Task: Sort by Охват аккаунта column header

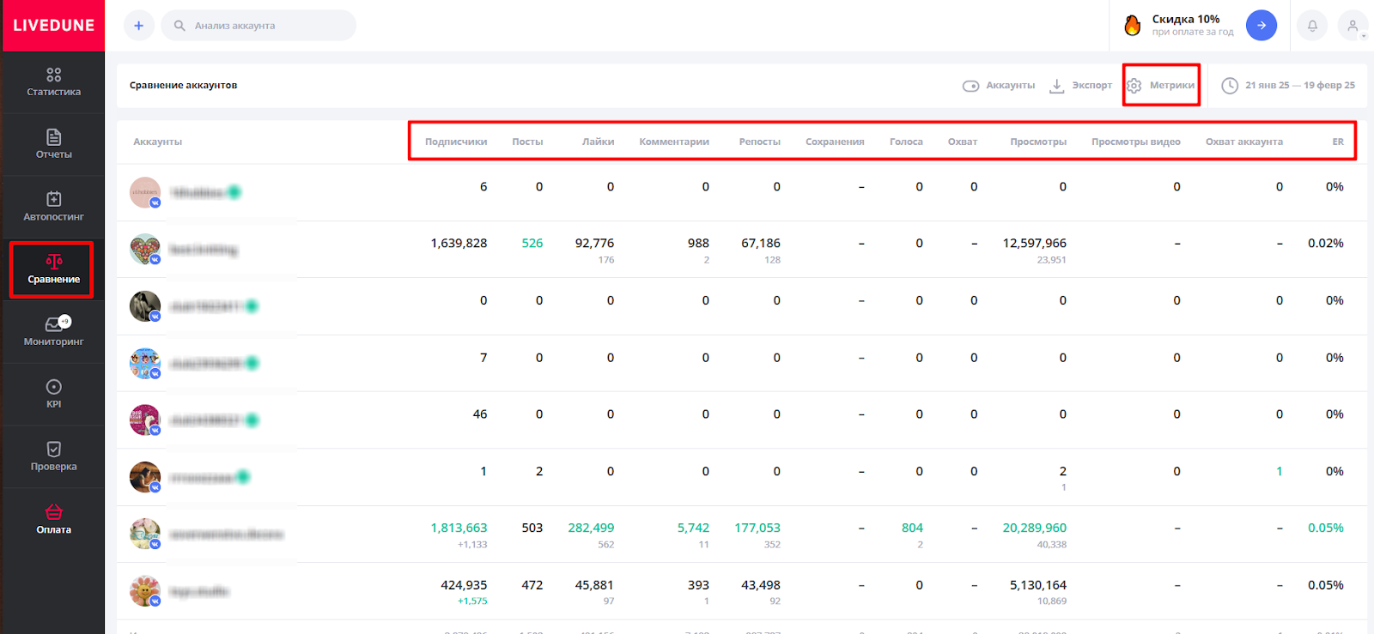Action: (x=1244, y=142)
